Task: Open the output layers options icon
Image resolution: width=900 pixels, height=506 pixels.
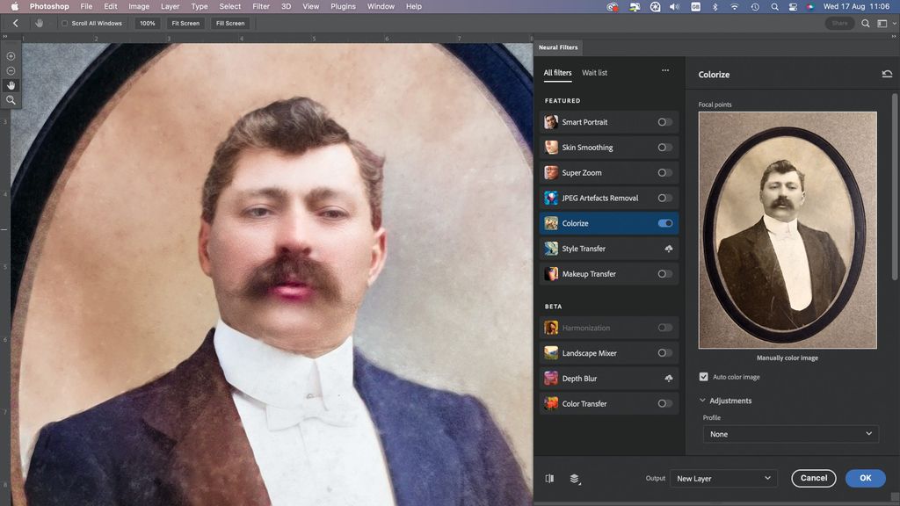Action: tap(575, 478)
